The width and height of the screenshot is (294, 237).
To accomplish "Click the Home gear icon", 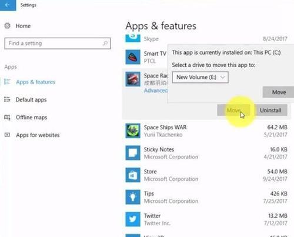I will (x=8, y=26).
